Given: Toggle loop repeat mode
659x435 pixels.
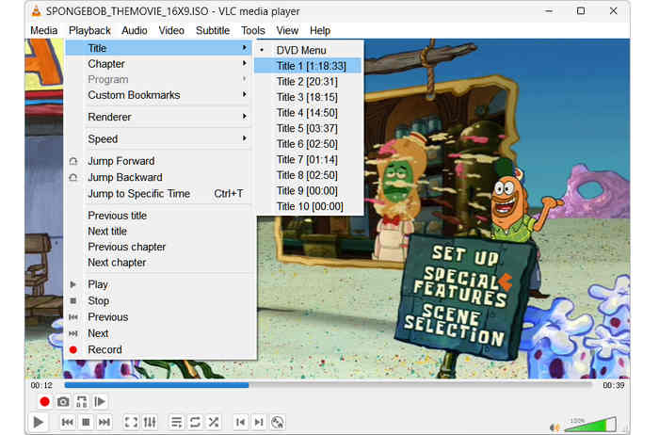Looking at the screenshot, I should [195, 422].
